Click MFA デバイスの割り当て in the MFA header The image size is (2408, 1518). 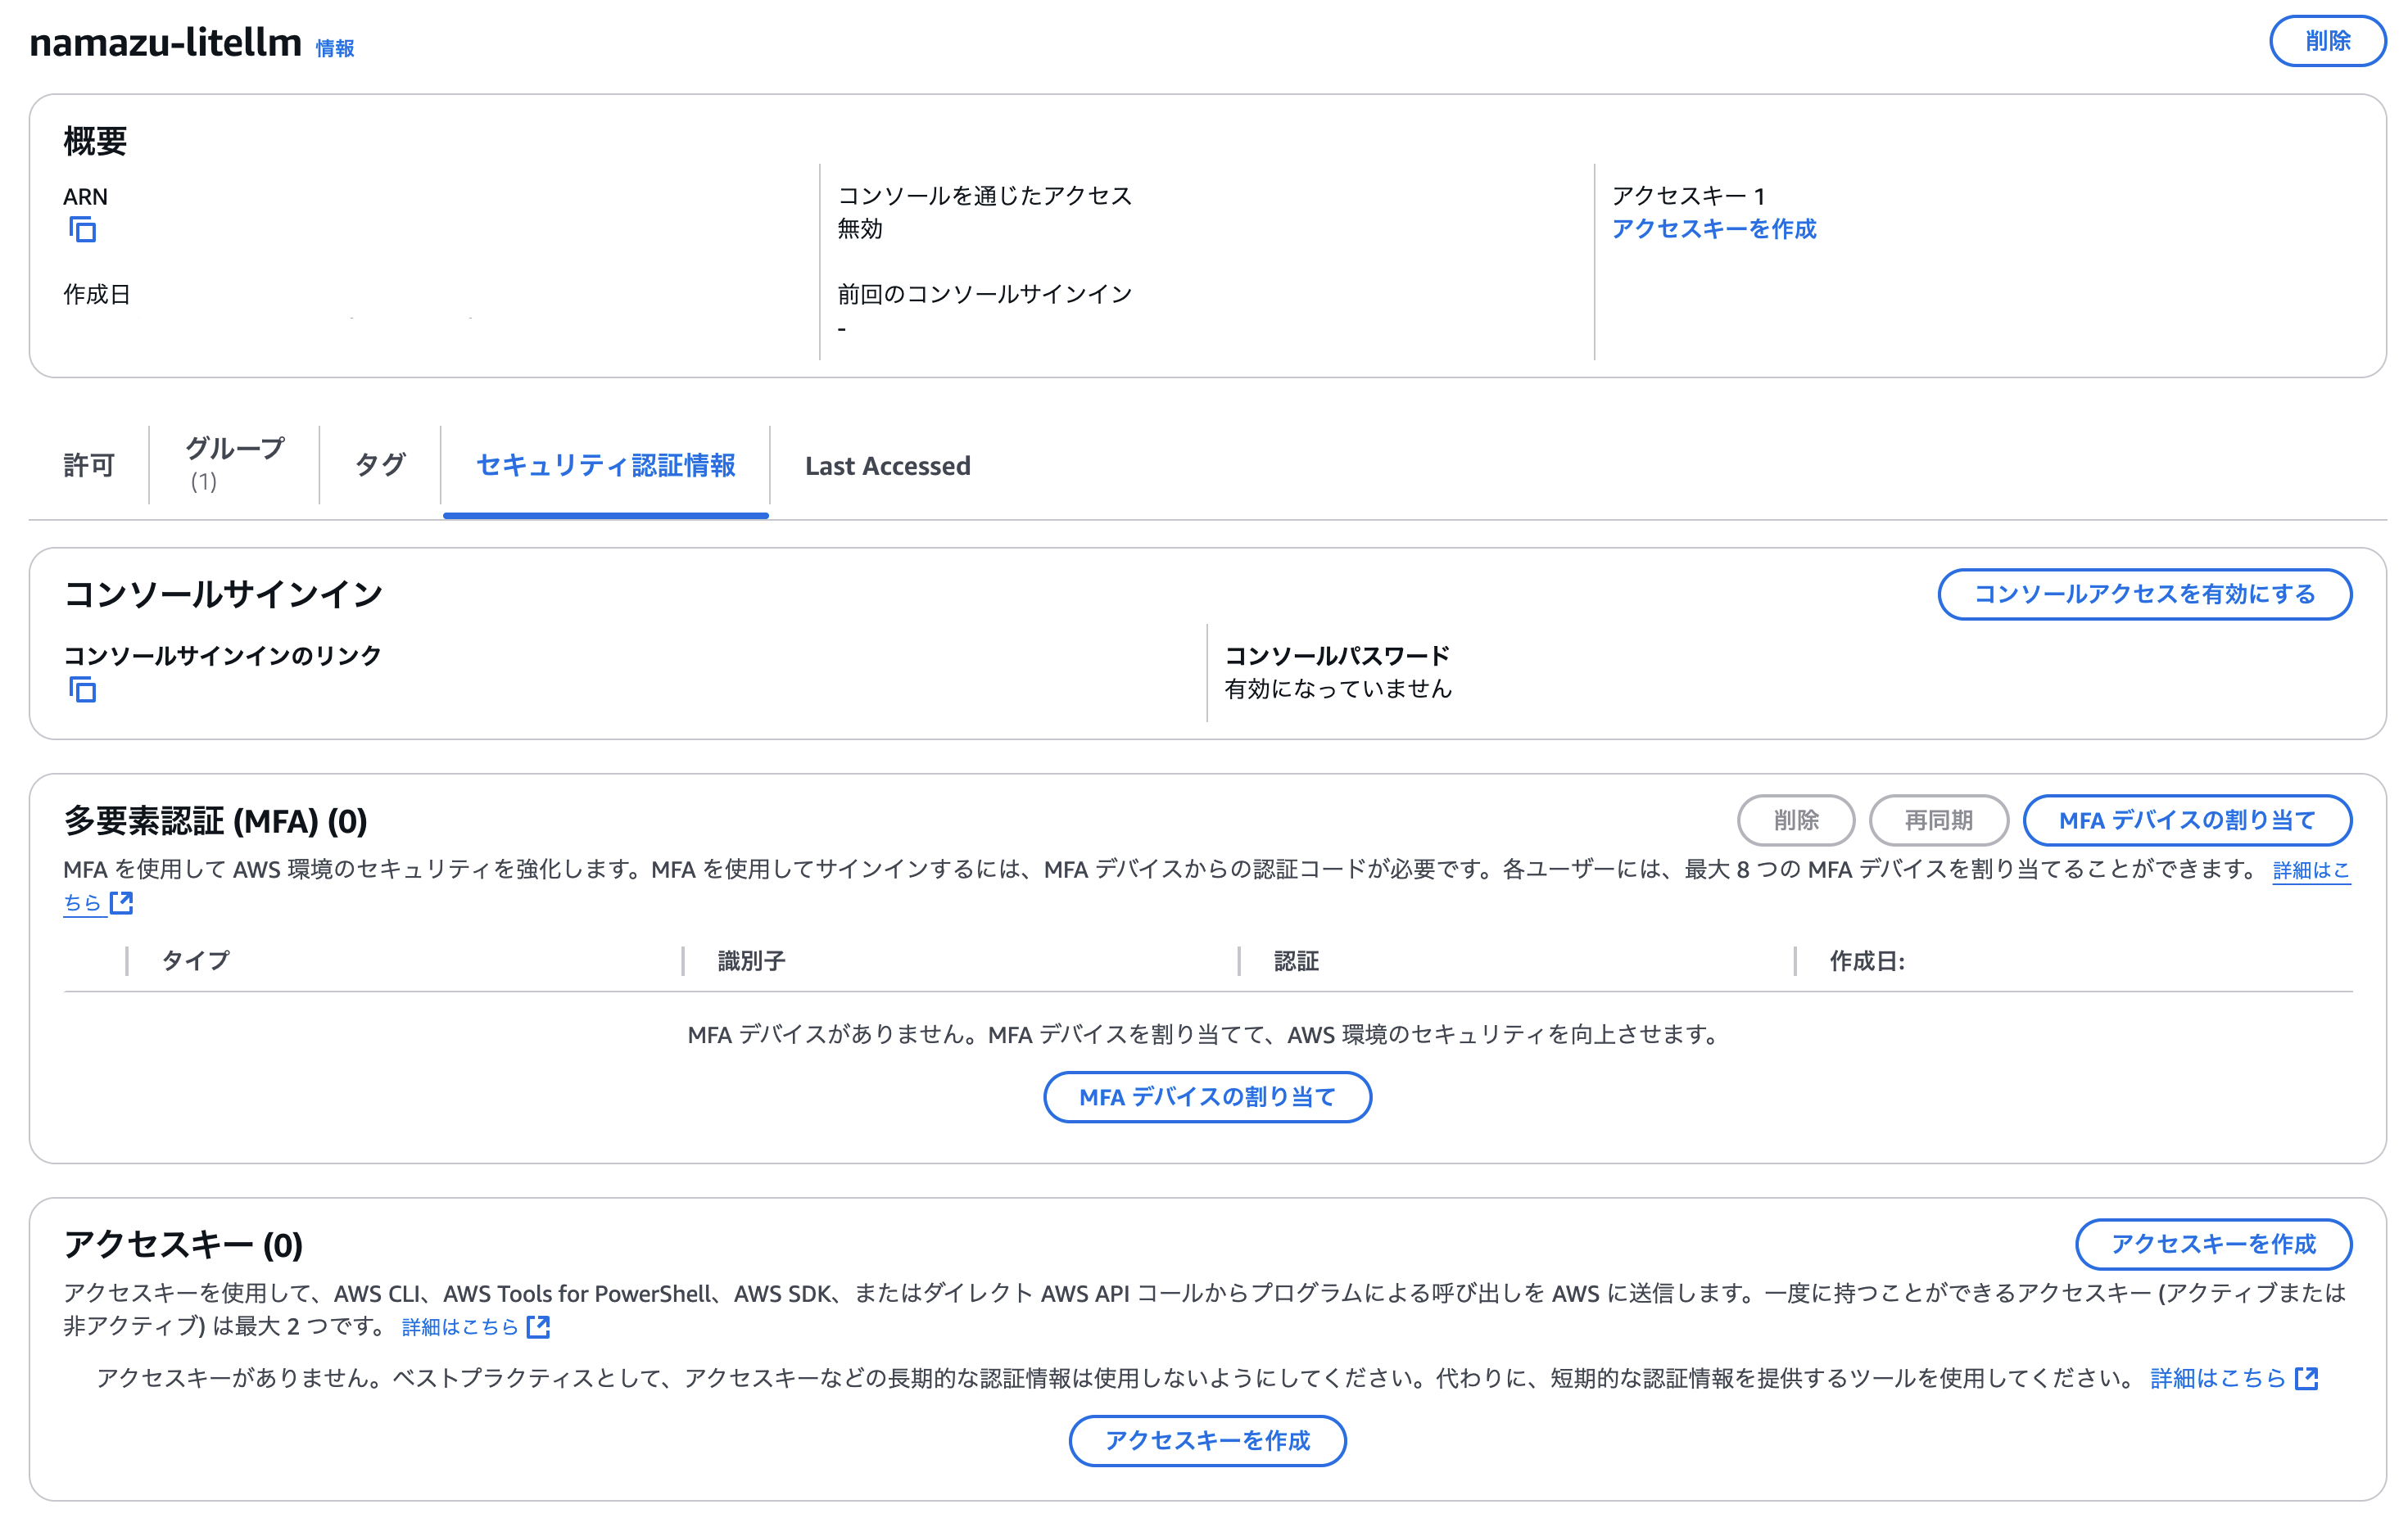point(2186,820)
